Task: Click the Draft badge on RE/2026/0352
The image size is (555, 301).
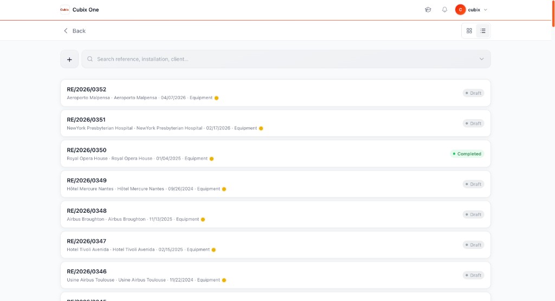Action: [473, 93]
